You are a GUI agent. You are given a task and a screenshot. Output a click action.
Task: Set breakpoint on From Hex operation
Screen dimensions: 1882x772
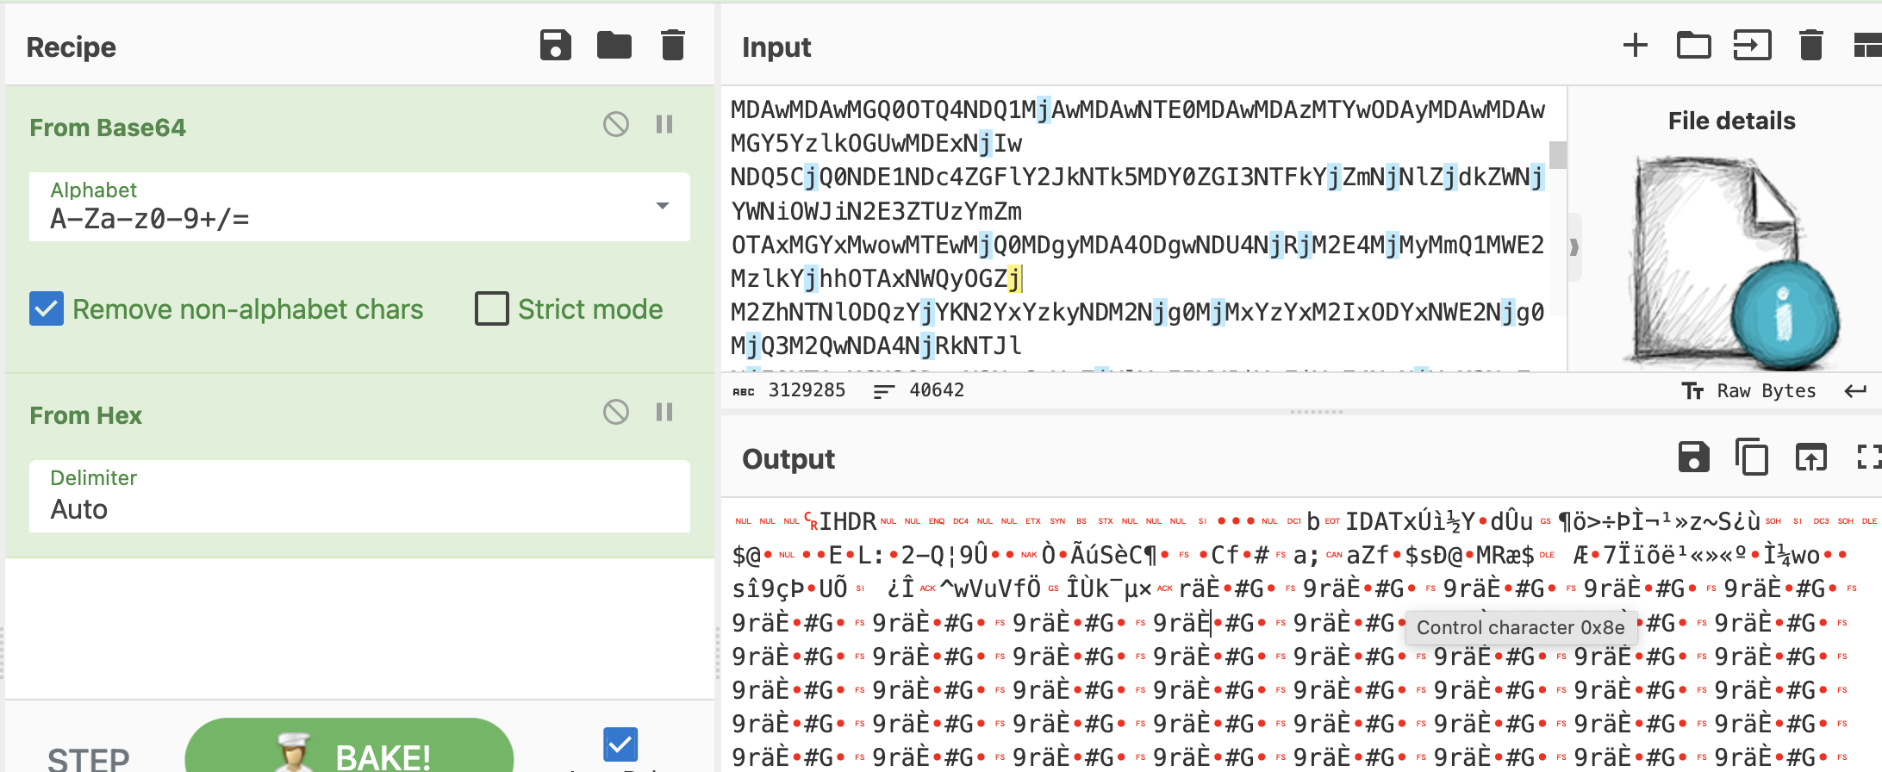click(x=664, y=413)
